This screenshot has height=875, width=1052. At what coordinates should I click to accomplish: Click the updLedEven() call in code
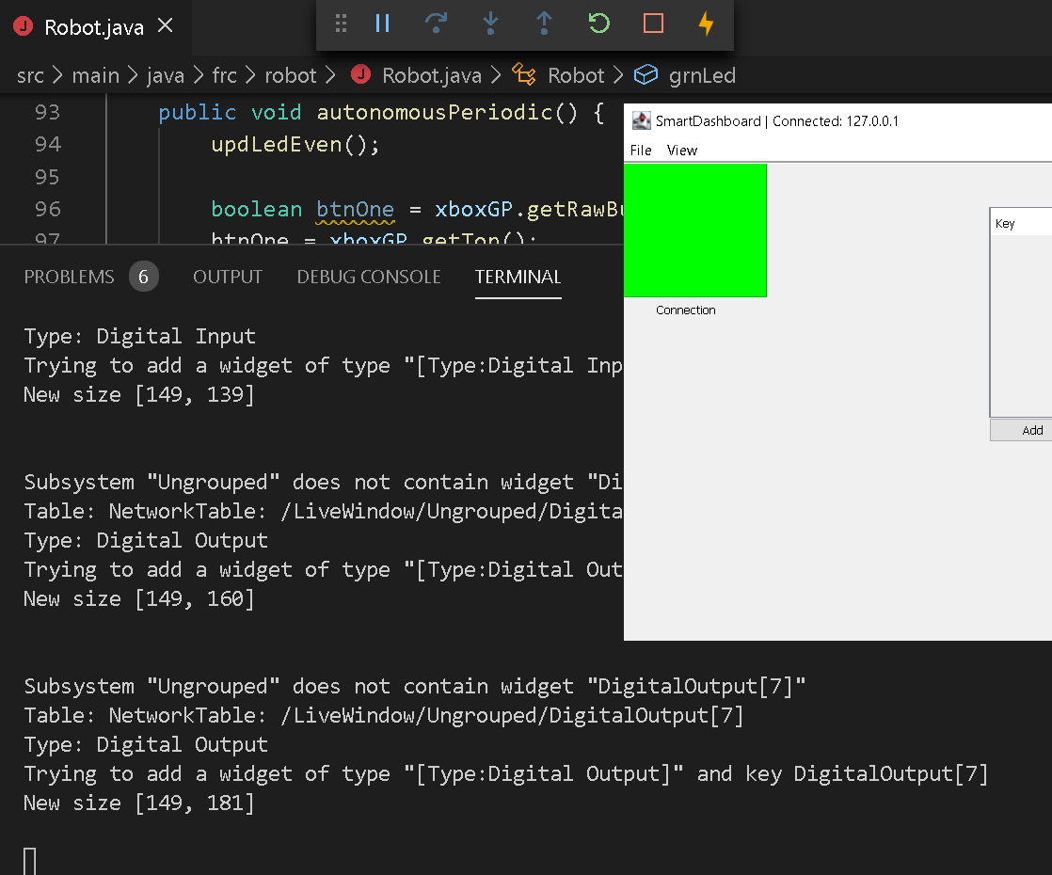(295, 144)
